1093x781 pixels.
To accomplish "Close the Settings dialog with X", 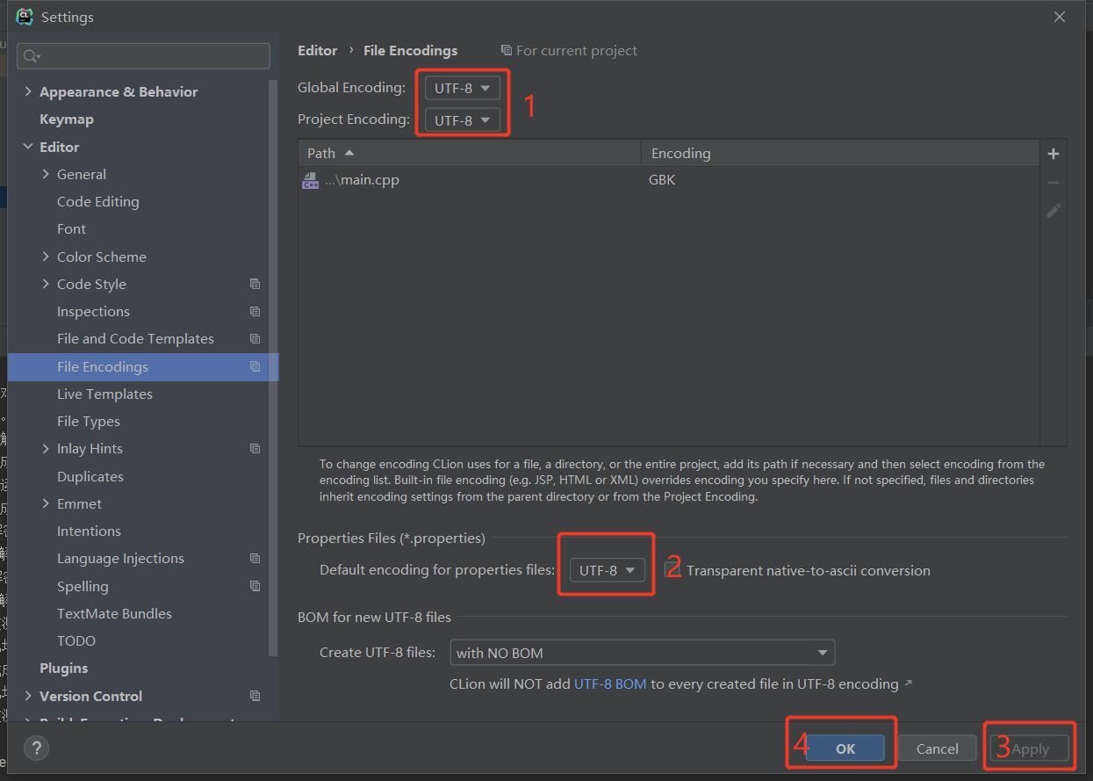I will 1060,17.
